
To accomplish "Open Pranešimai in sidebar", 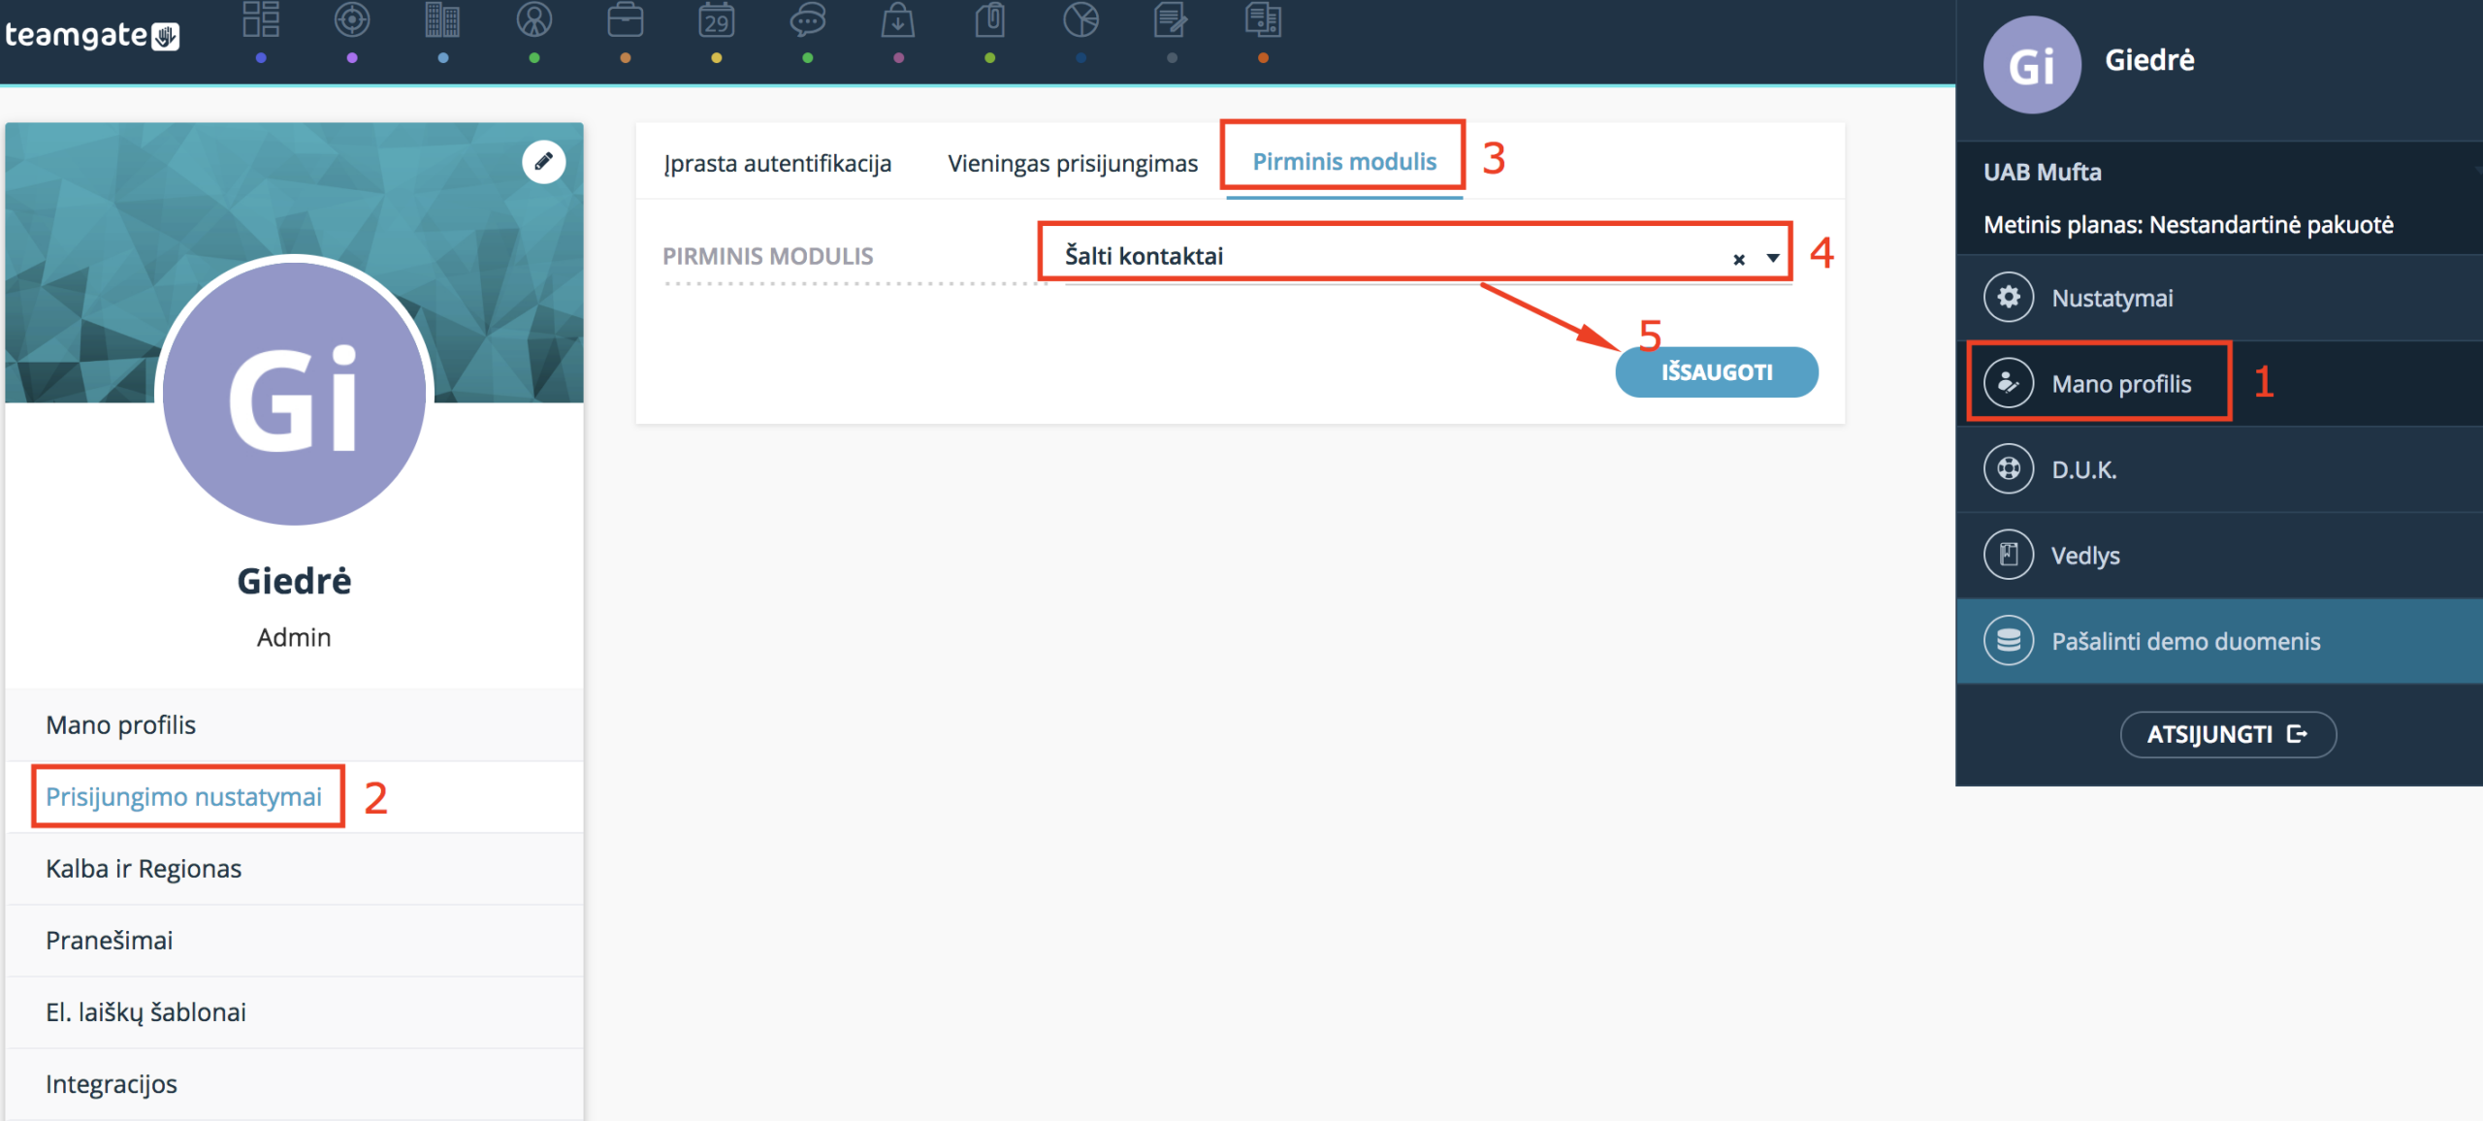I will point(295,941).
